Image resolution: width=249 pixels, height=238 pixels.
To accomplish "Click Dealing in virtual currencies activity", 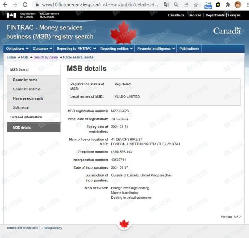I will [x=131, y=198].
